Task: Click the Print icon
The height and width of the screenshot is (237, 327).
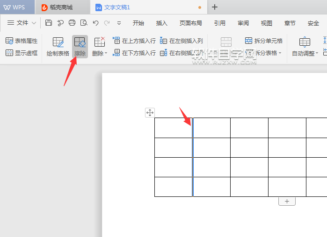Action: tap(72, 23)
